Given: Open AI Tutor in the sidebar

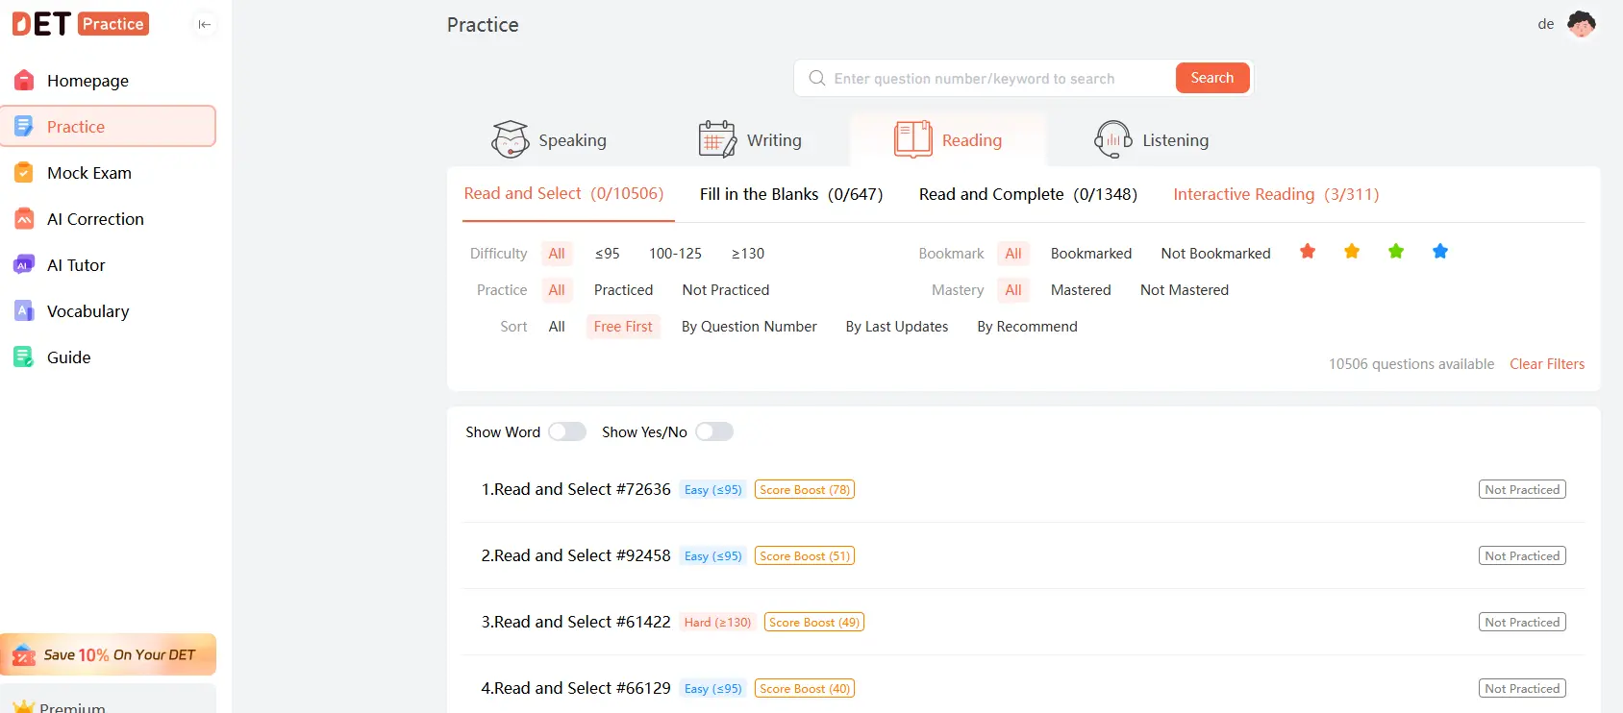Looking at the screenshot, I should (76, 265).
